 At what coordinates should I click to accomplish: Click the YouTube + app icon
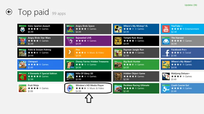[x=166, y=29]
